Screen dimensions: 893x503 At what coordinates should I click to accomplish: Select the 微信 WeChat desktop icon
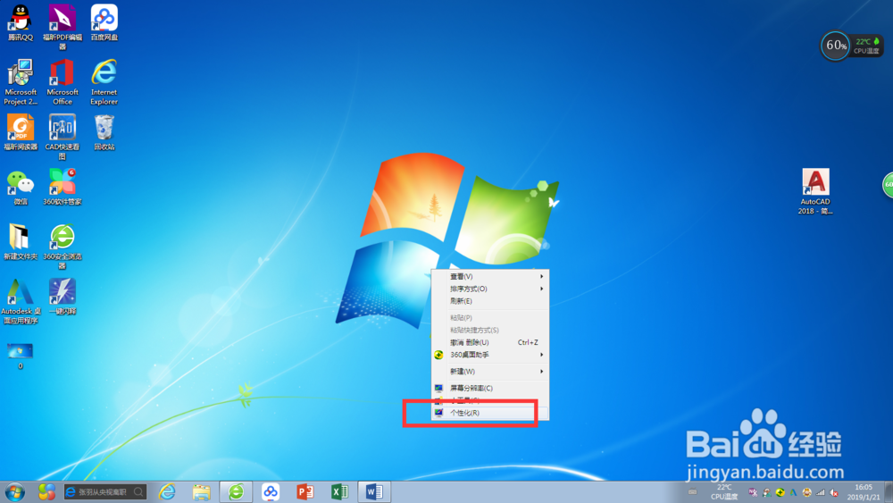coord(21,187)
